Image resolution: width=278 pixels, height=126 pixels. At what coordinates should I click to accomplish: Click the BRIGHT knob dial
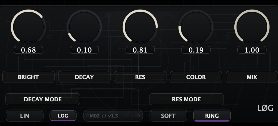pyautogui.click(x=28, y=27)
